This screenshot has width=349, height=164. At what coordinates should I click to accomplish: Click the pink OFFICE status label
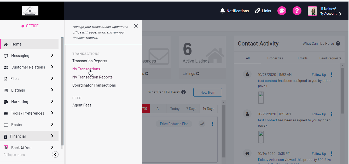30,26
